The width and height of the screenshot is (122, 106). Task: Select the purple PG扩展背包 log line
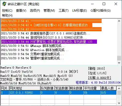click(49, 42)
